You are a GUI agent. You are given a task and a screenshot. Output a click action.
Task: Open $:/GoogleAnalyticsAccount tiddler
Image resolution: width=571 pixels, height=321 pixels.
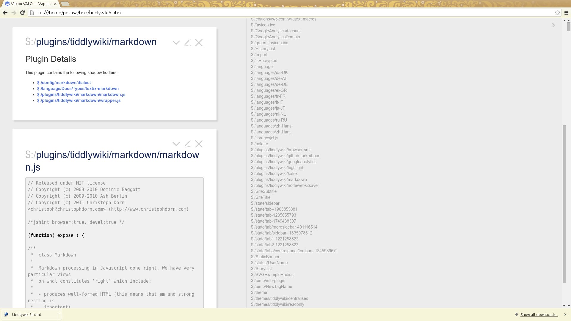click(x=276, y=31)
